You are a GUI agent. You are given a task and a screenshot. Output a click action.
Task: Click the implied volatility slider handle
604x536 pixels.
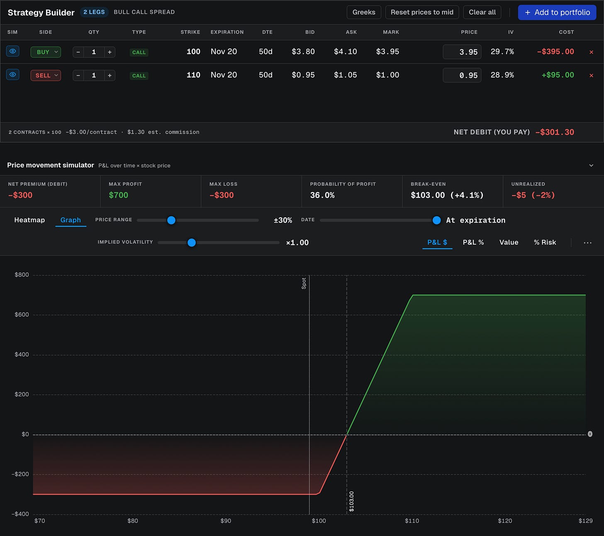[192, 243]
